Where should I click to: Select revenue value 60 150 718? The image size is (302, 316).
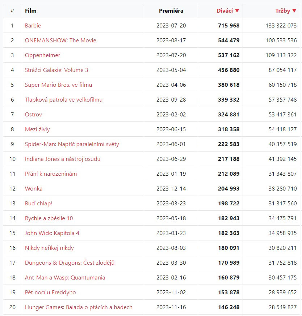pyautogui.click(x=282, y=85)
